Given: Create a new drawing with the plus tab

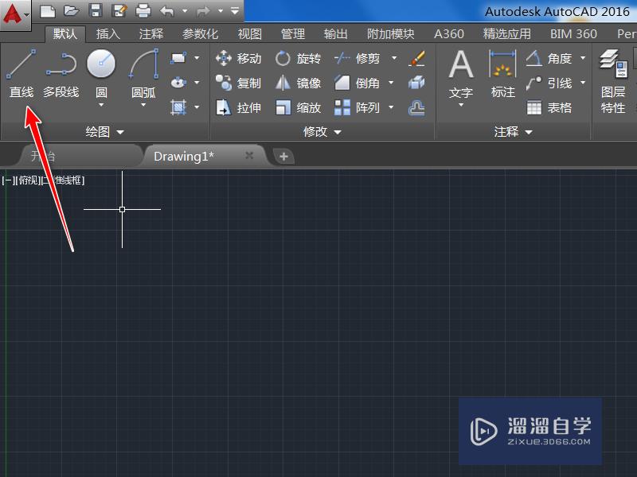Looking at the screenshot, I should (x=283, y=157).
